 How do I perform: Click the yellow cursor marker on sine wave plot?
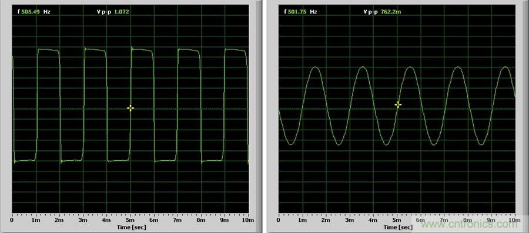(x=398, y=104)
